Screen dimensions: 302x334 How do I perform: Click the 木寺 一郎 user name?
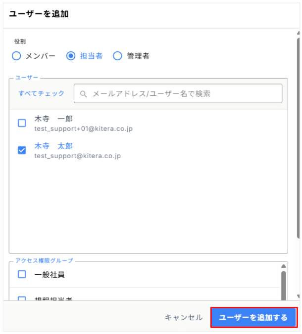pyautogui.click(x=53, y=119)
